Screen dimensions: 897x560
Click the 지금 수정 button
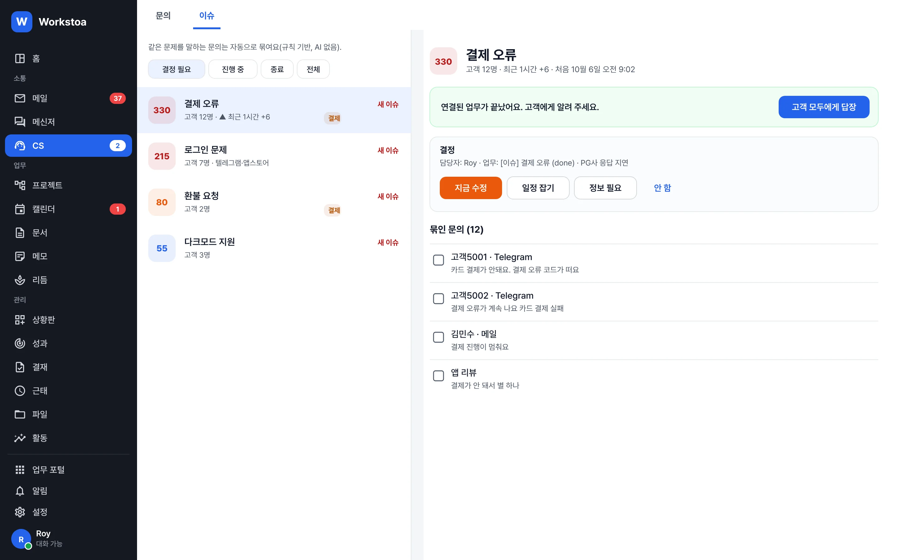[471, 188]
